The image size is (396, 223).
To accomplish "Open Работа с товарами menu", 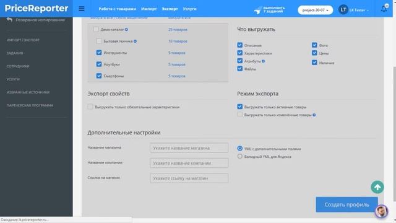I will (x=117, y=9).
